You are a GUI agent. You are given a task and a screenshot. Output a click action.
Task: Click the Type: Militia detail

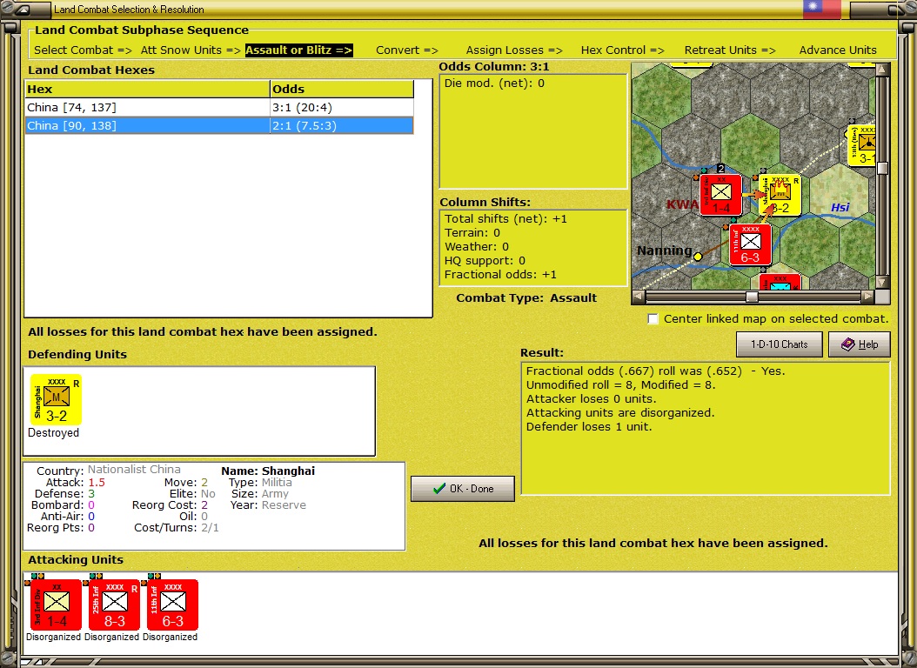click(x=260, y=483)
